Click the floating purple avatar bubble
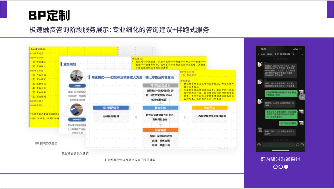This screenshot has height=189, width=334. 302,96
